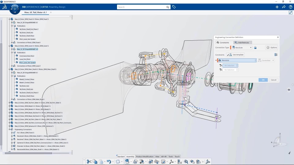Image resolution: width=294 pixels, height=165 pixels.
Task: Click the second No Selection field
Action: [230, 70]
